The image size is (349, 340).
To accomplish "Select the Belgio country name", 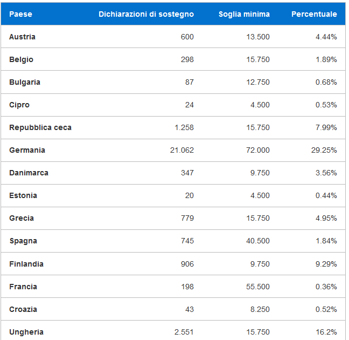I will point(21,59).
